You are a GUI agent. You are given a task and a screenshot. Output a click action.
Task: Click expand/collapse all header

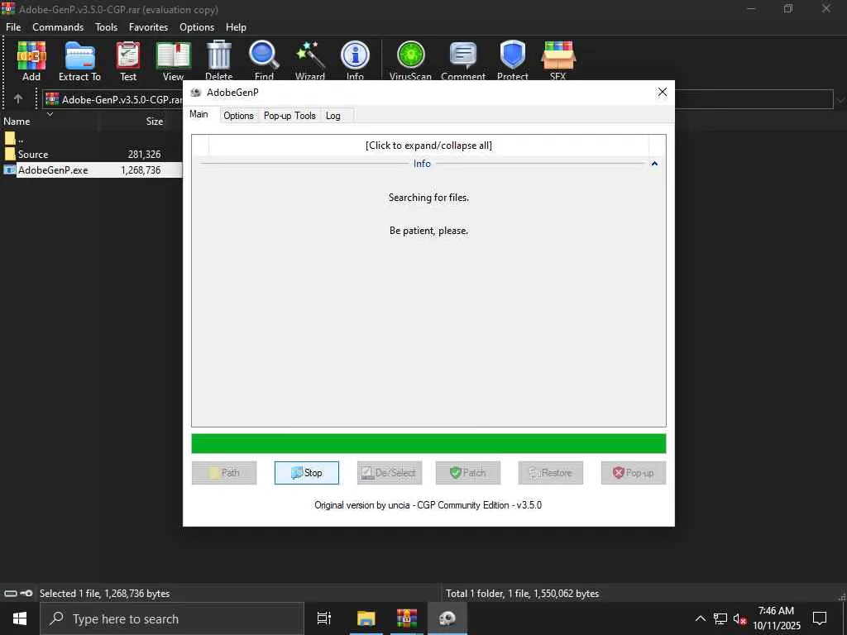point(428,146)
